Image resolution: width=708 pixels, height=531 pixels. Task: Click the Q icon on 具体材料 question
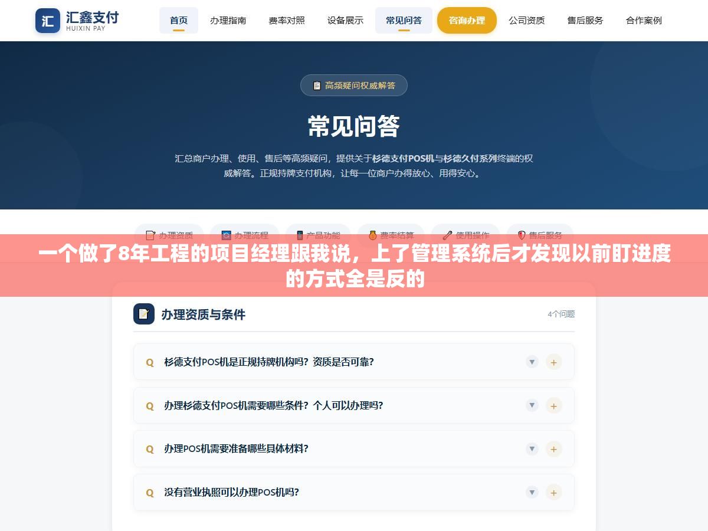[150, 449]
